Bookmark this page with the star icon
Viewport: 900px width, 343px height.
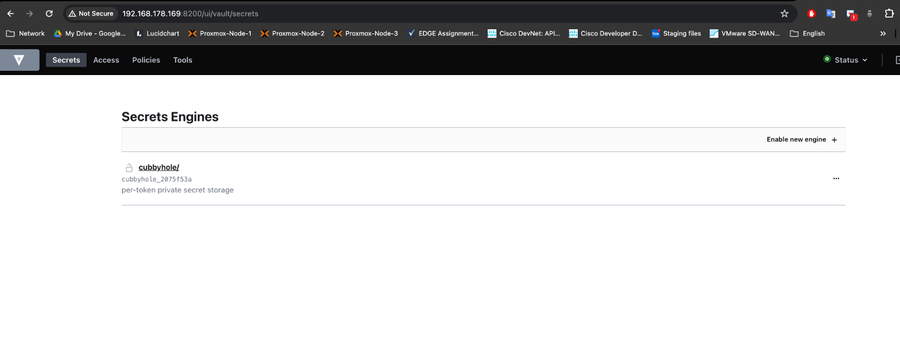click(x=784, y=14)
